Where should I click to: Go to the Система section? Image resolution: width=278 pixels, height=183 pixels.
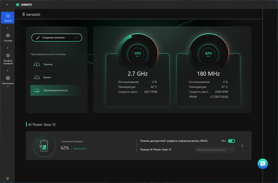(8, 37)
